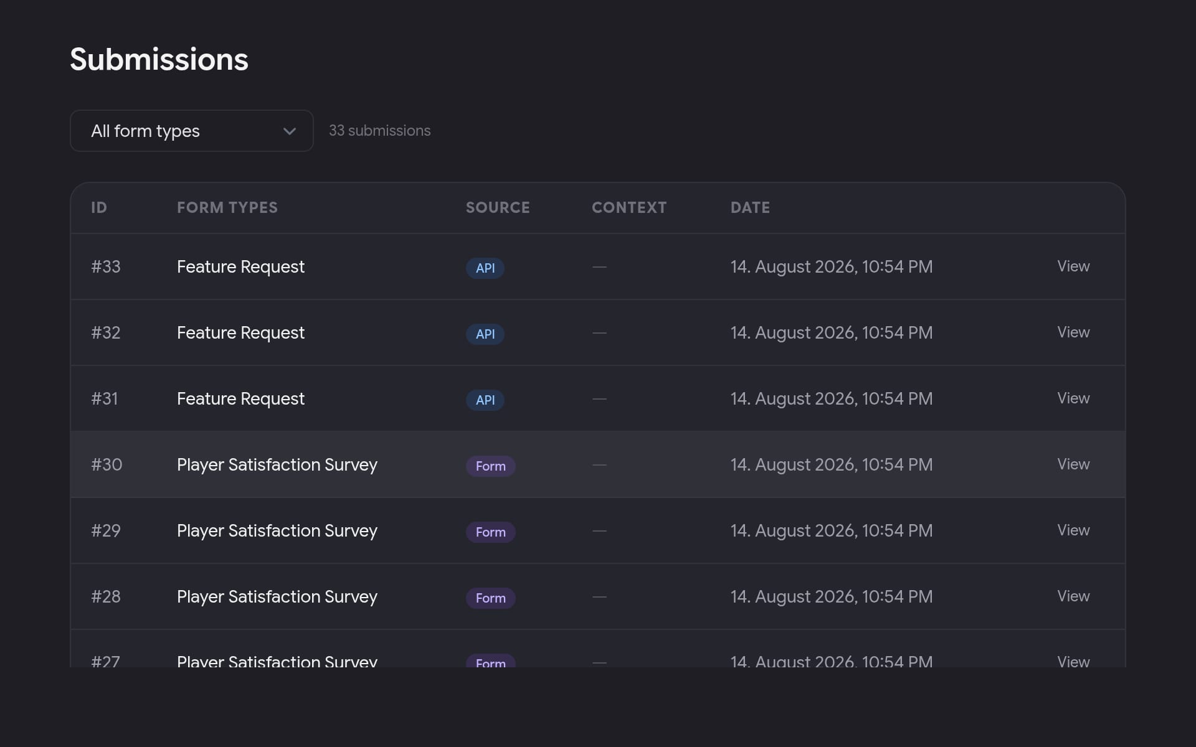Click View on submission #30 row
Image resolution: width=1196 pixels, height=747 pixels.
[x=1073, y=464]
